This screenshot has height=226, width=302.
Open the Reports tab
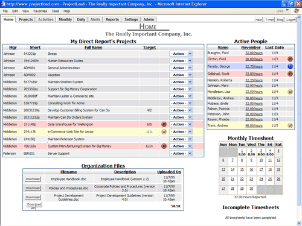(x=112, y=19)
